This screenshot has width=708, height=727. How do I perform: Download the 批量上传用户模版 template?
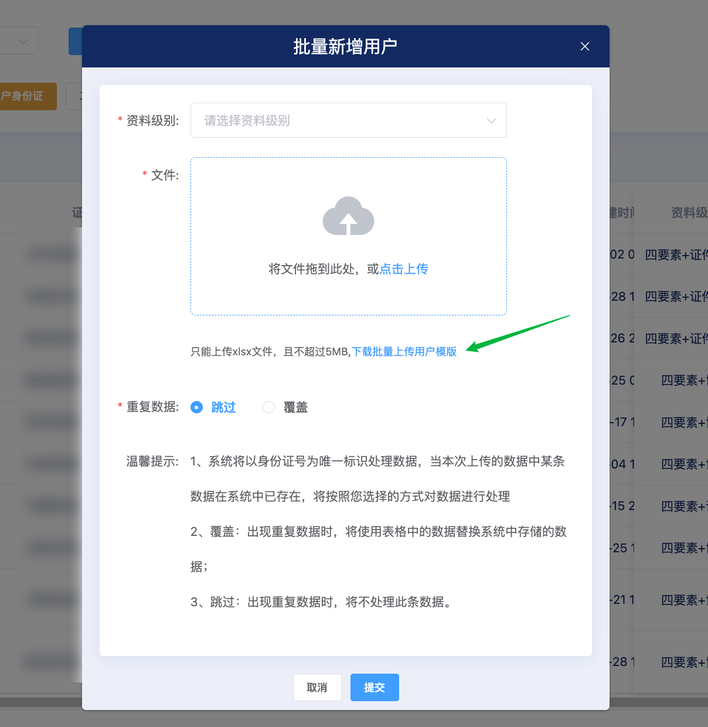click(404, 352)
